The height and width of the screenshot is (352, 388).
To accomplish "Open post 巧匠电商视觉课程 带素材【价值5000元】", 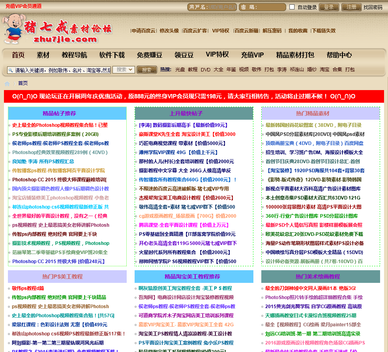I will [182, 143].
